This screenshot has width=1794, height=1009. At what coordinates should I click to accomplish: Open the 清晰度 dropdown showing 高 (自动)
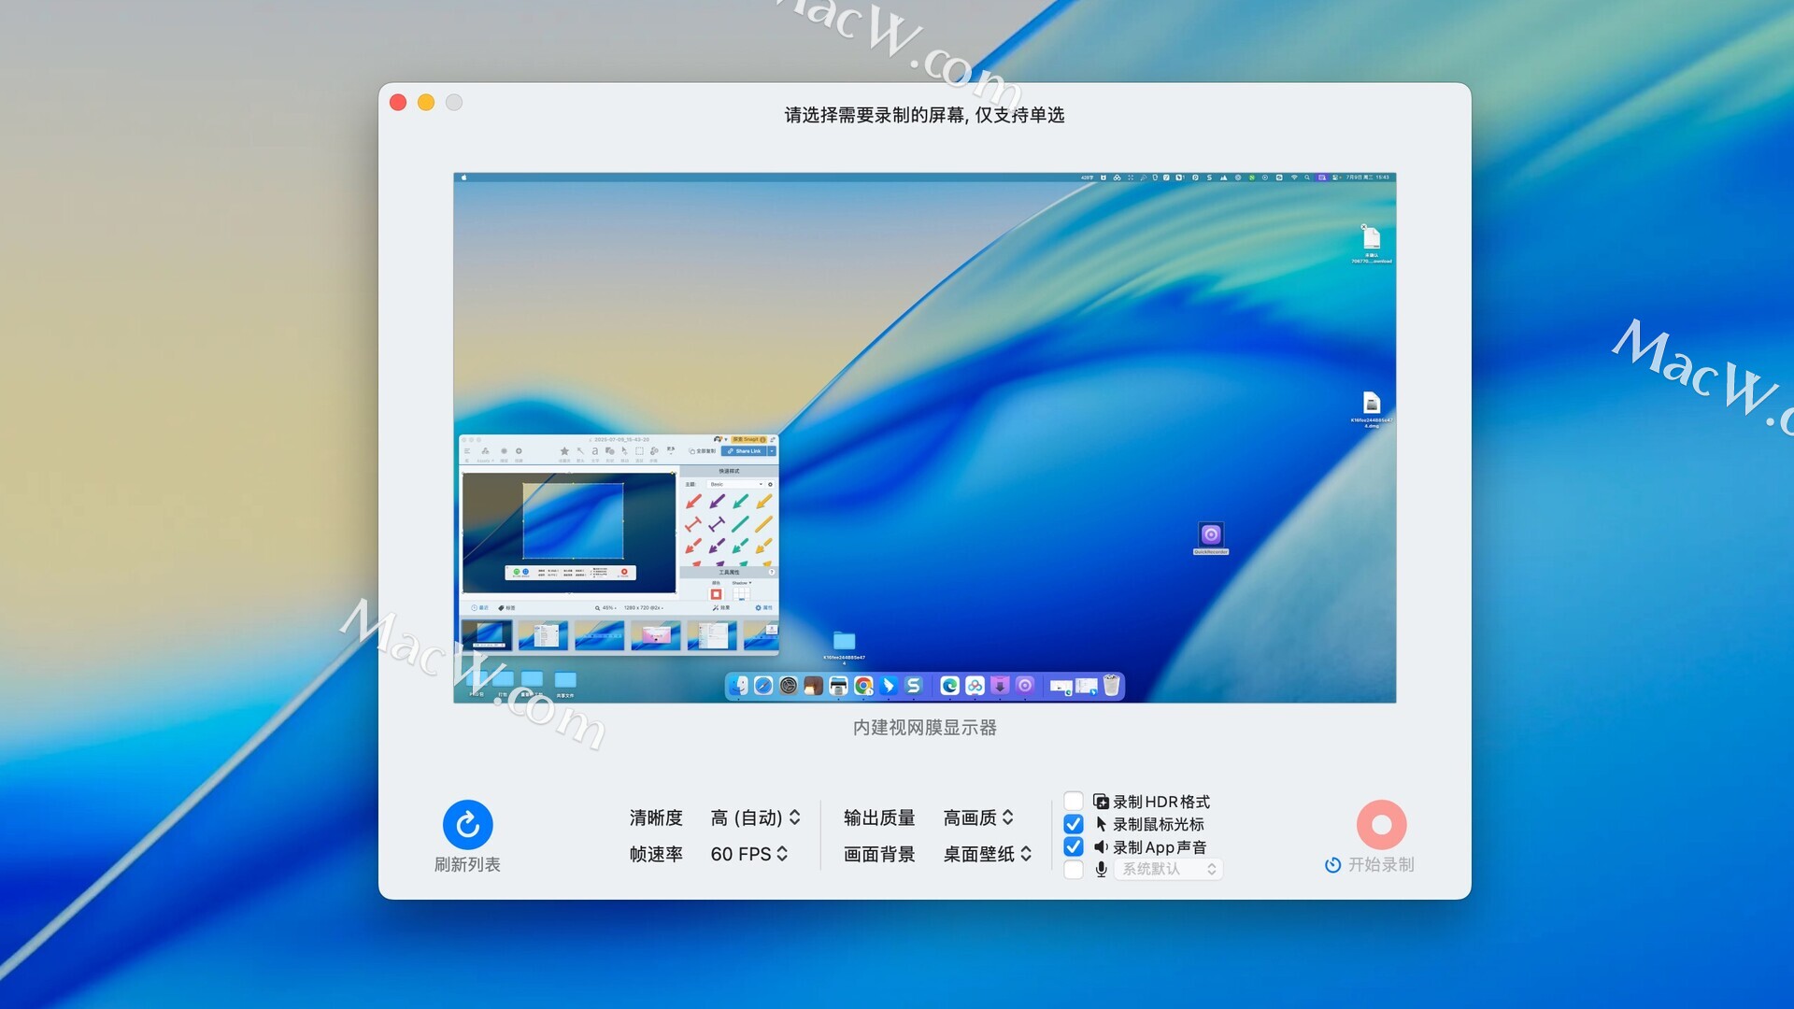point(756,817)
